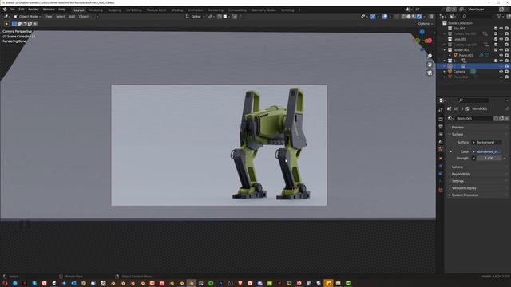Open the Tool properties tab
Screen dimensions: 511x287
(x=441, y=110)
